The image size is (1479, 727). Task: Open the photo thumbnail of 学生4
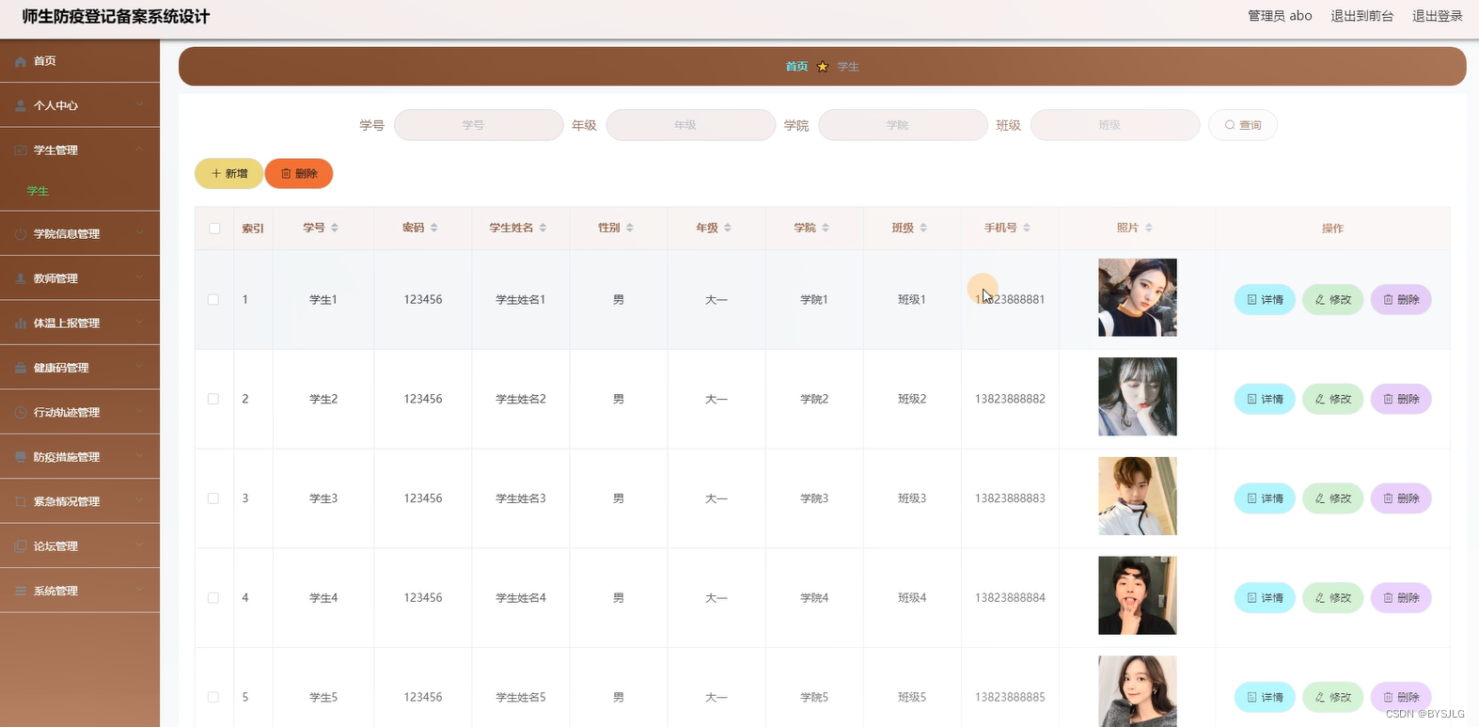click(x=1138, y=595)
